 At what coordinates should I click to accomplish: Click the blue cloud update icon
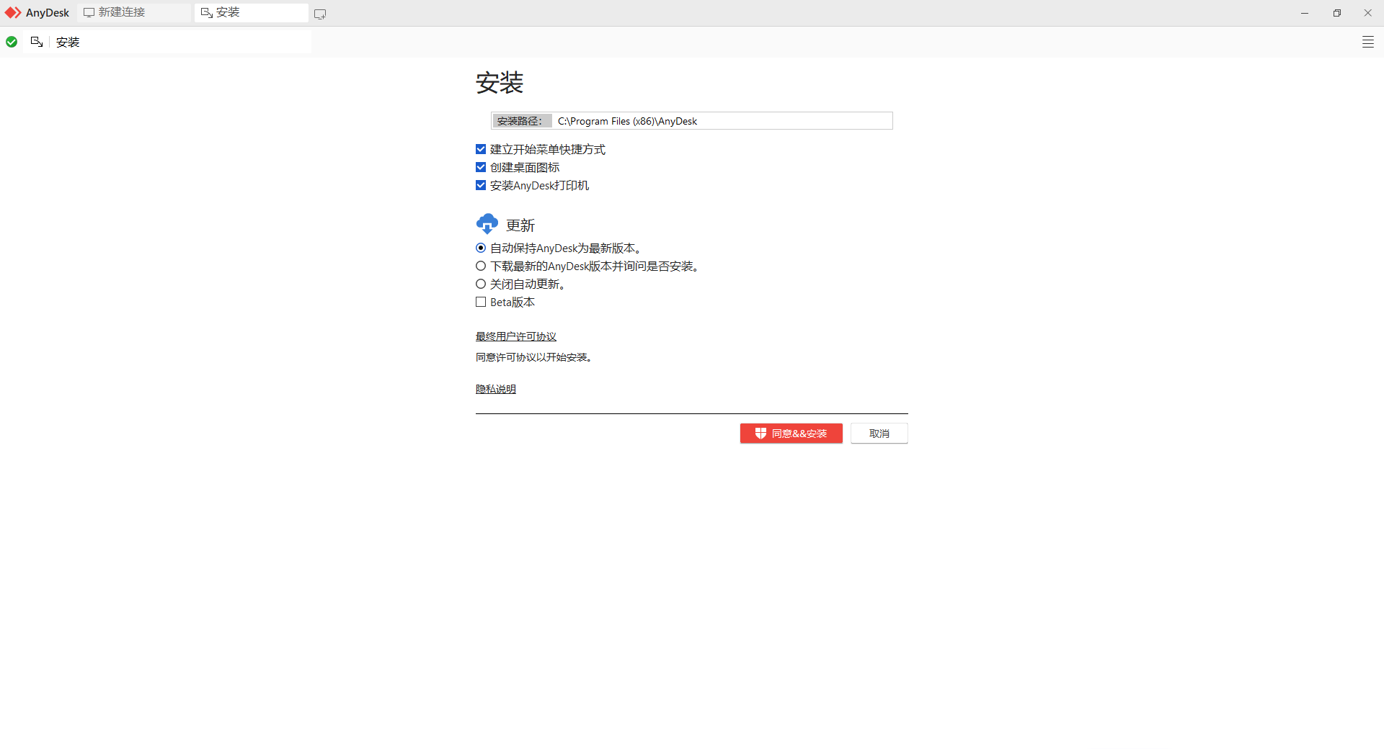[x=487, y=223]
